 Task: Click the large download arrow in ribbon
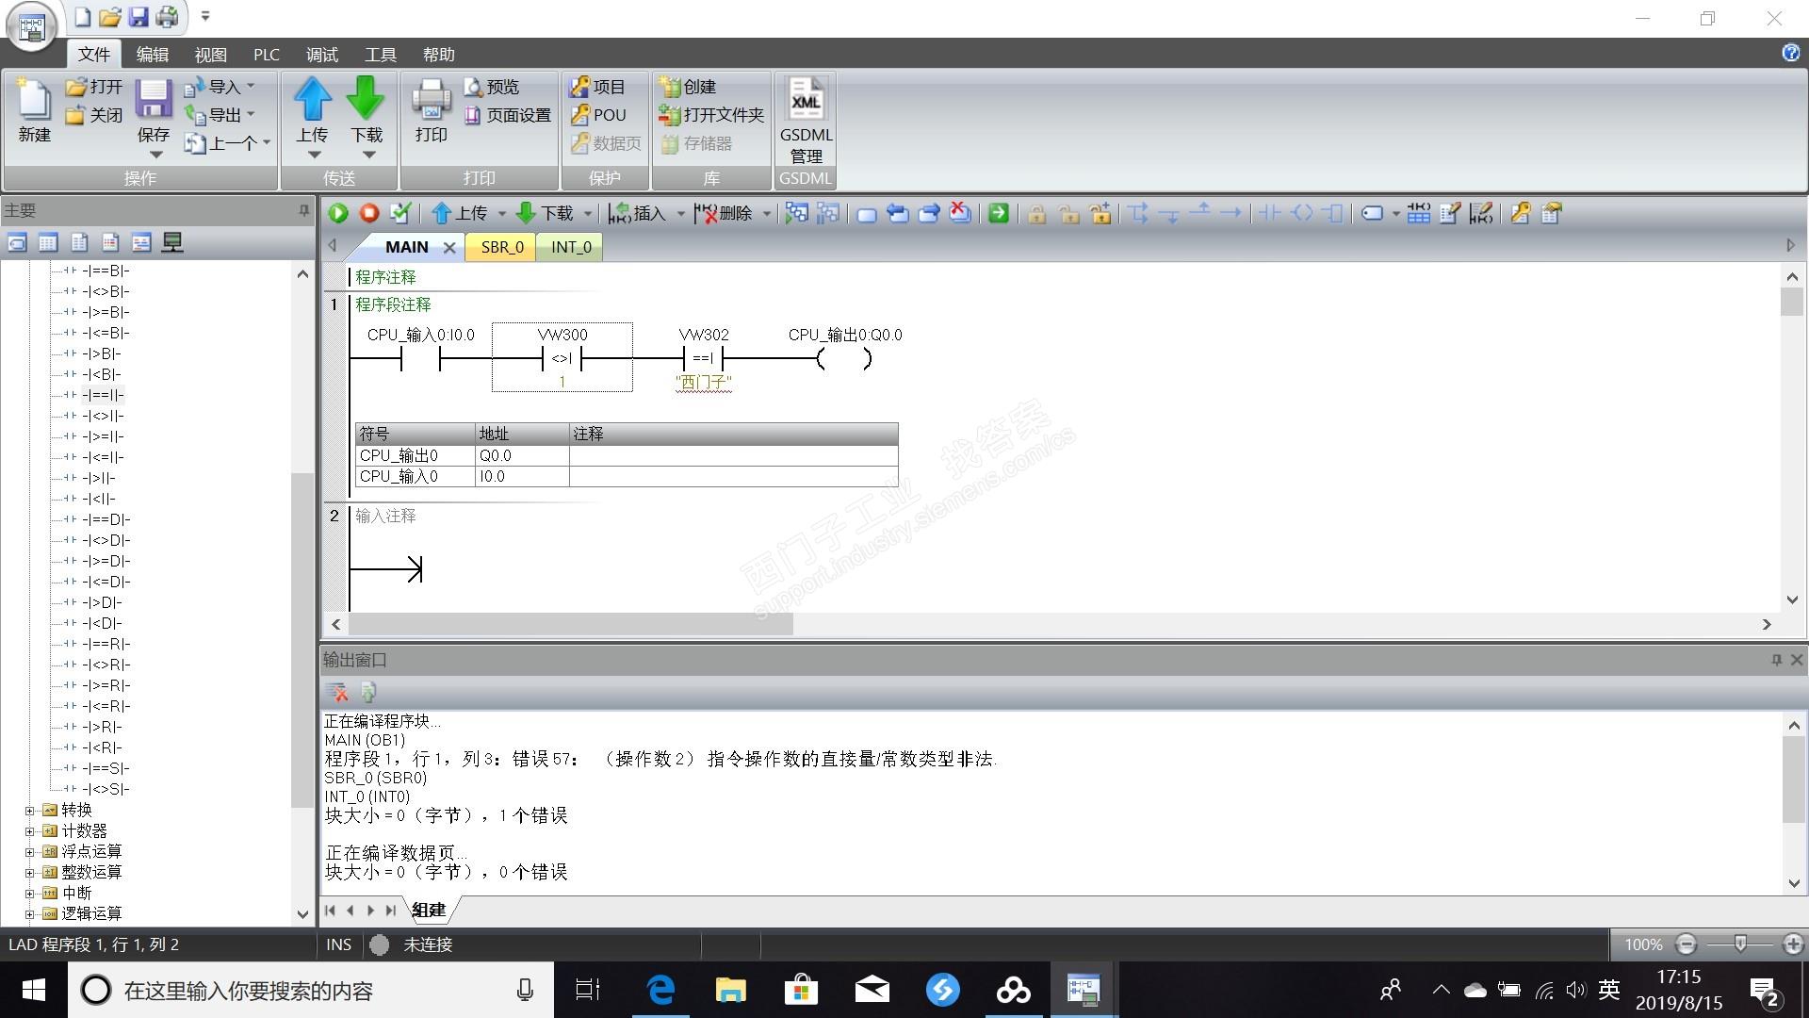(366, 99)
